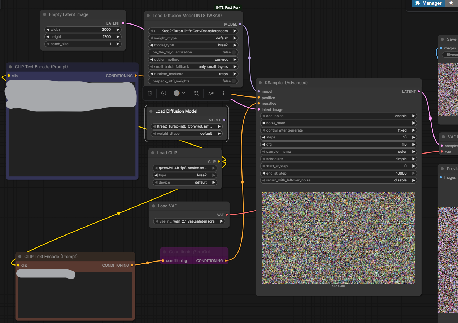Viewport: 458px width, 323px height.
Task: Increase height value with right arrow
Action: coord(118,37)
